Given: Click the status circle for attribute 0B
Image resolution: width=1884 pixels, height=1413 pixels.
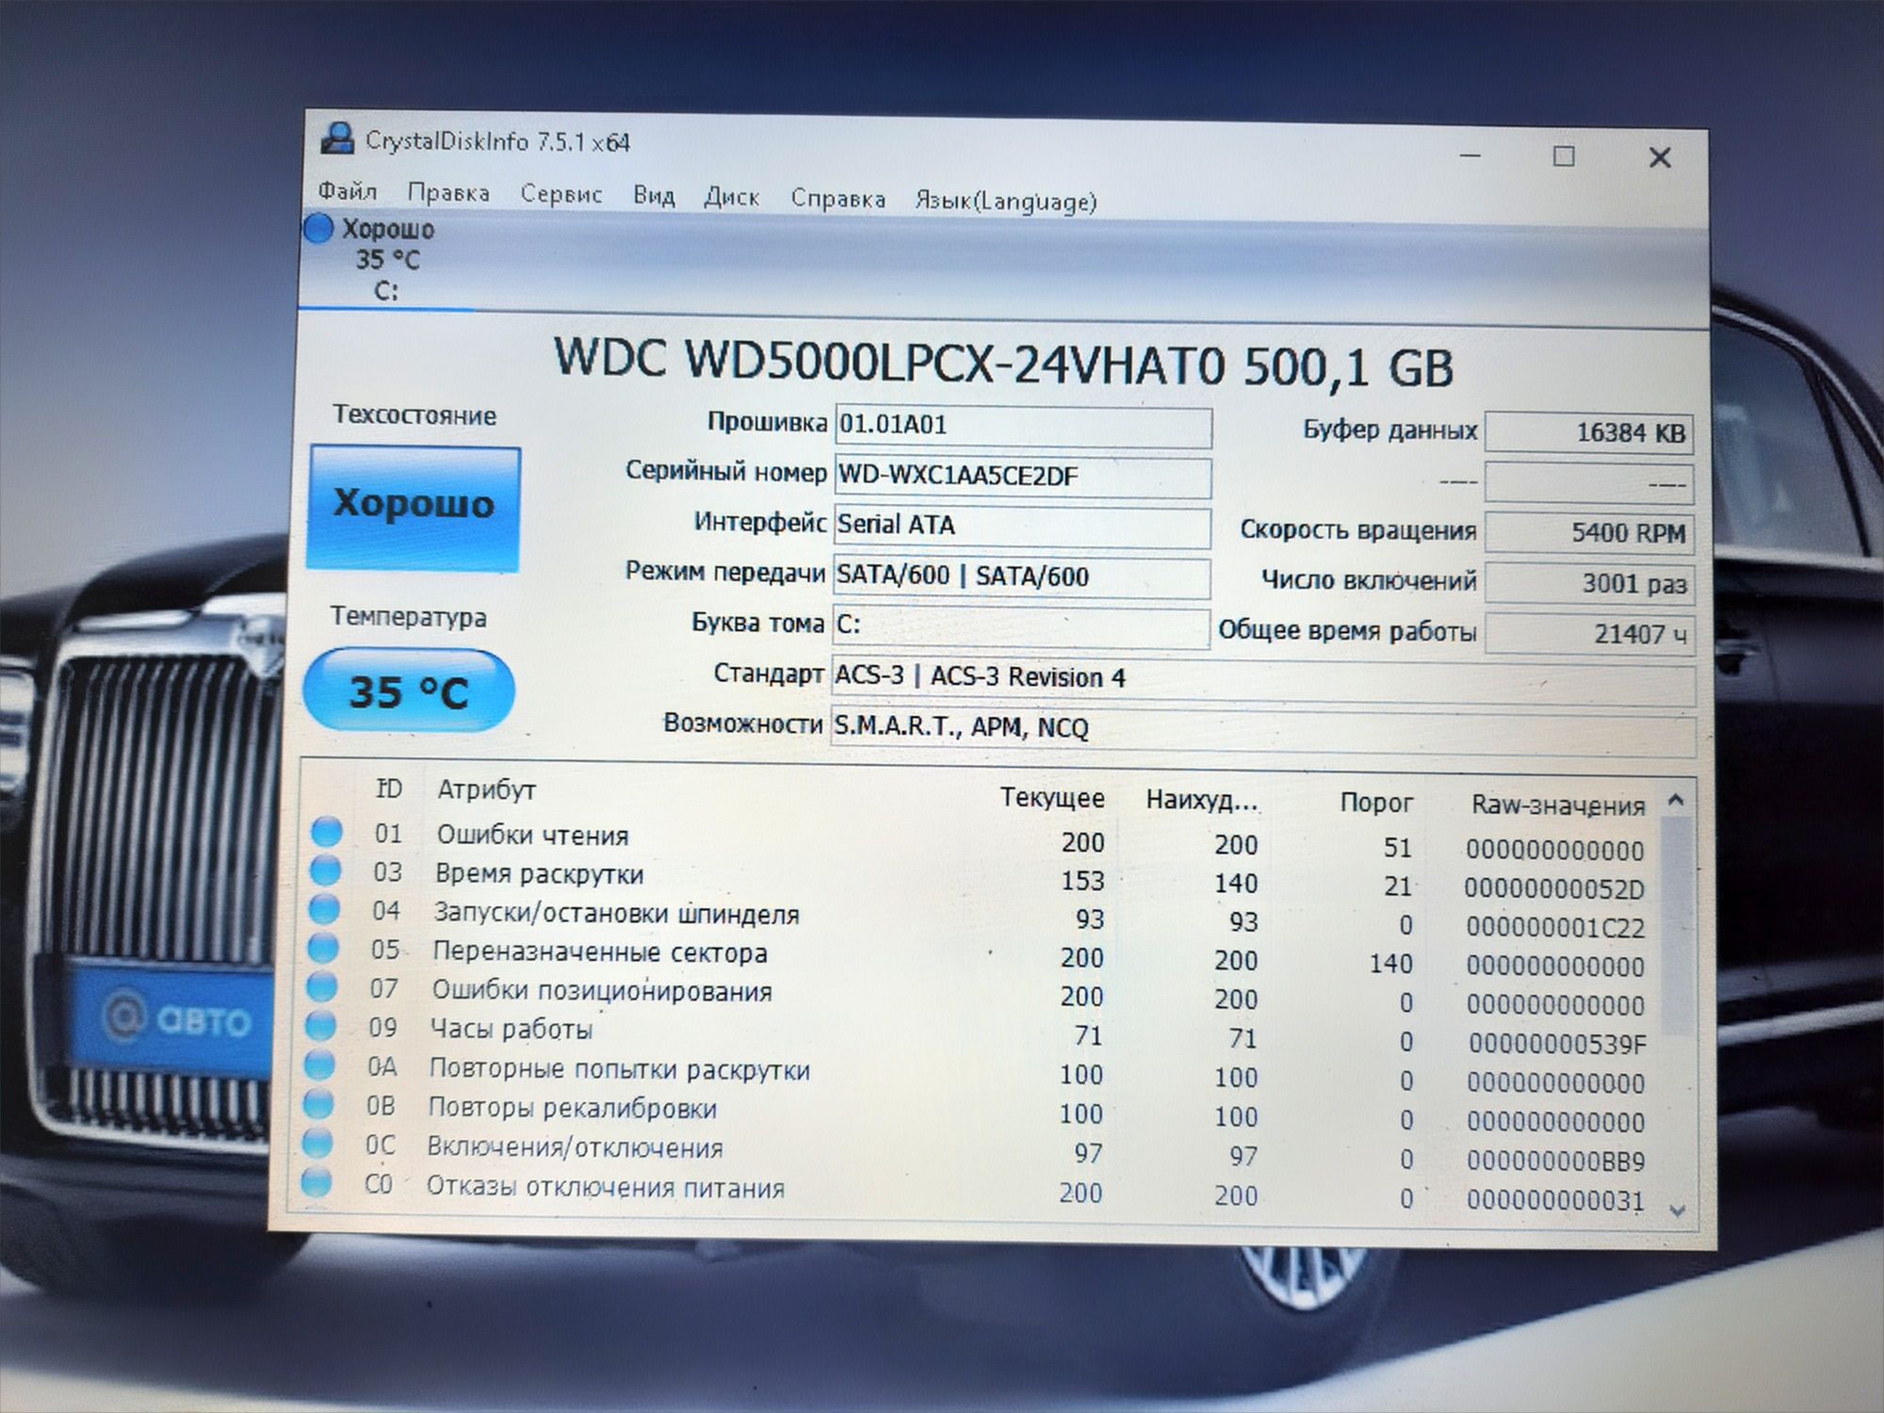Looking at the screenshot, I should coord(318,1103).
